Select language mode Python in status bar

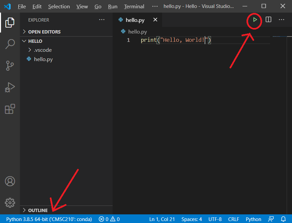[253, 219]
